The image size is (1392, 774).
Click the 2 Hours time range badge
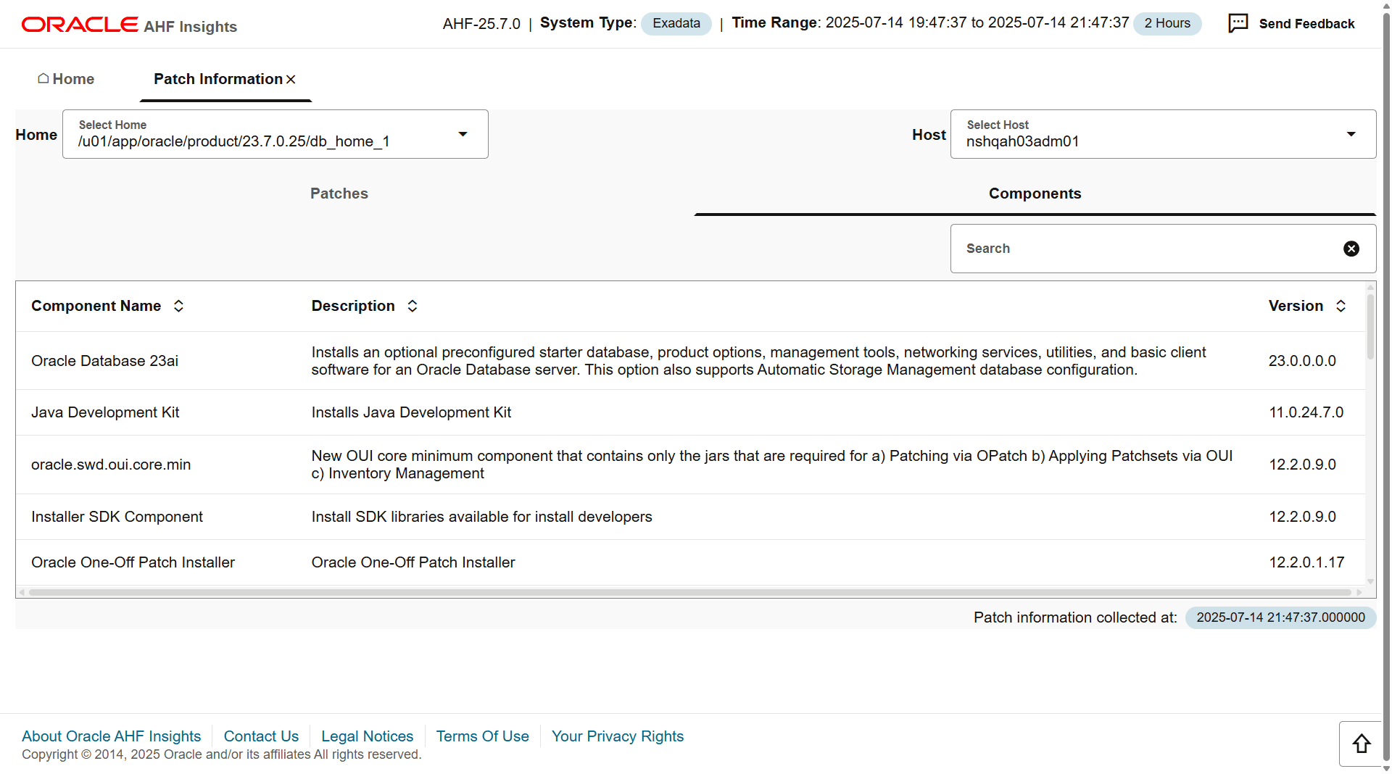1167,23
